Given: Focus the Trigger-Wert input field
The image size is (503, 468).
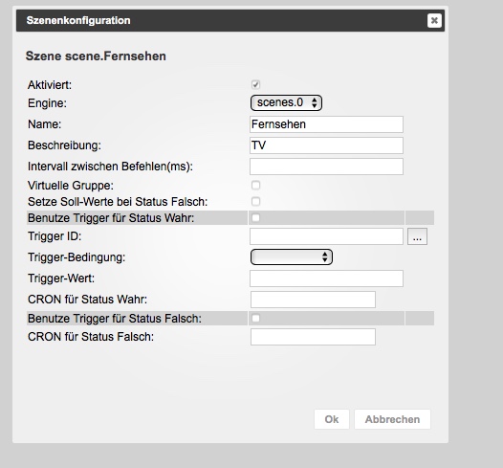Looking at the screenshot, I should click(x=326, y=279).
